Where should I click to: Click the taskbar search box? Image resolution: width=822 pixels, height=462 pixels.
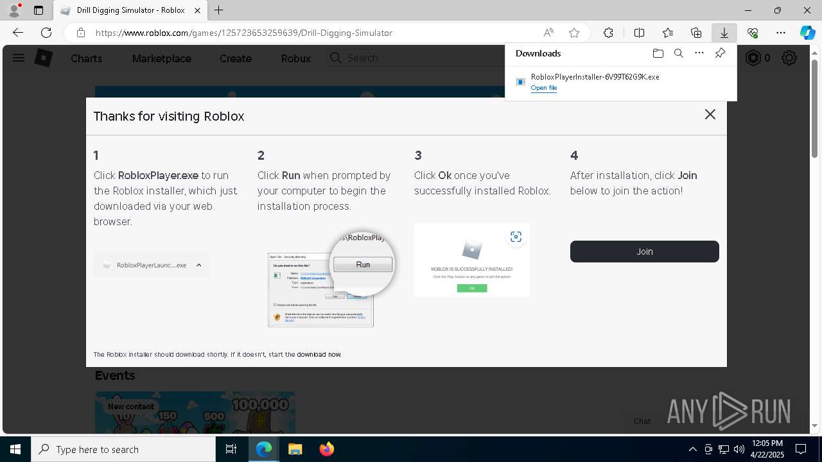123,449
